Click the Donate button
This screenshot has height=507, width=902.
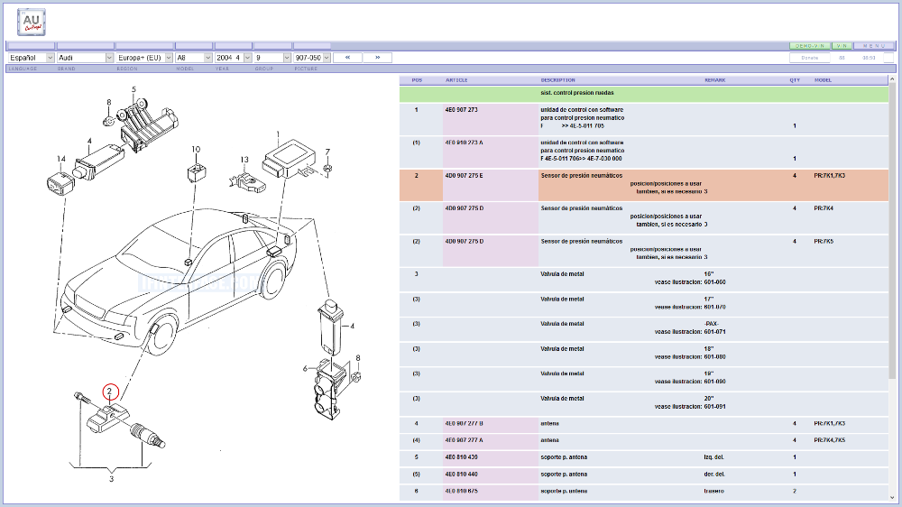click(809, 58)
